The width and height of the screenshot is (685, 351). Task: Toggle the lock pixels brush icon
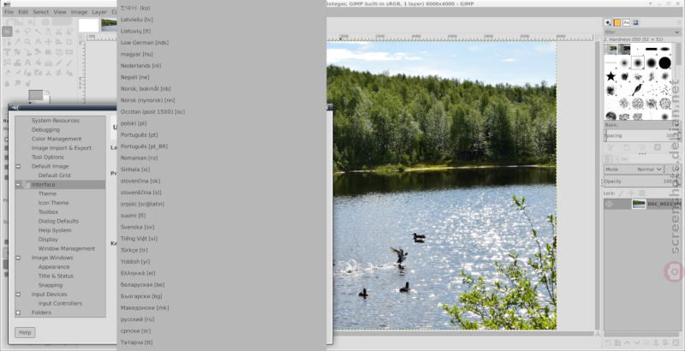[x=621, y=193]
